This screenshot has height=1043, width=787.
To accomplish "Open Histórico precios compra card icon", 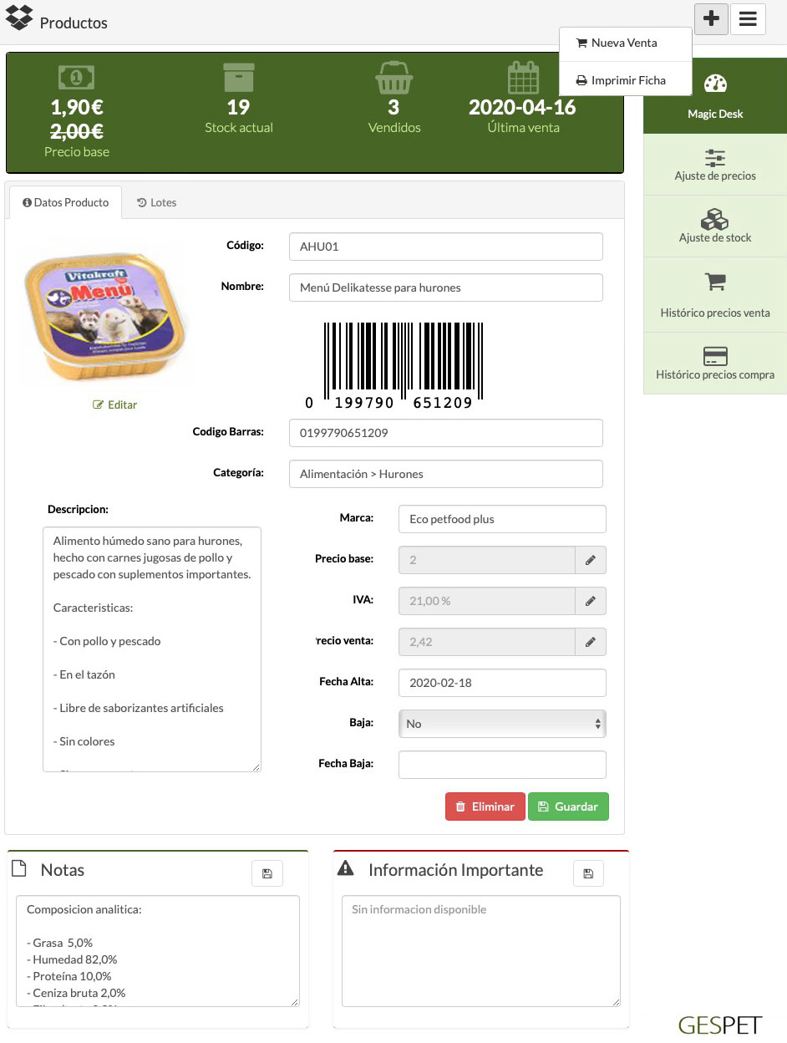I will (715, 356).
